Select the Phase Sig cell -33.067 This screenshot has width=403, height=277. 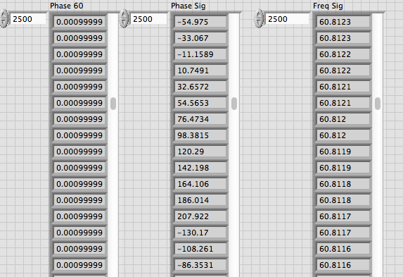point(200,38)
